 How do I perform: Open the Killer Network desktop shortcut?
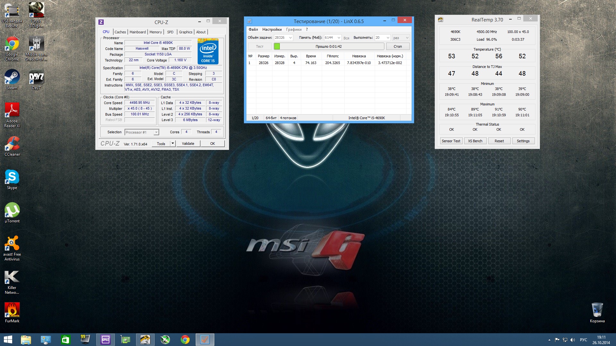(x=12, y=282)
